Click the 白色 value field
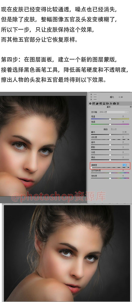The width and height of the screenshot is (132, 302). coord(125,152)
